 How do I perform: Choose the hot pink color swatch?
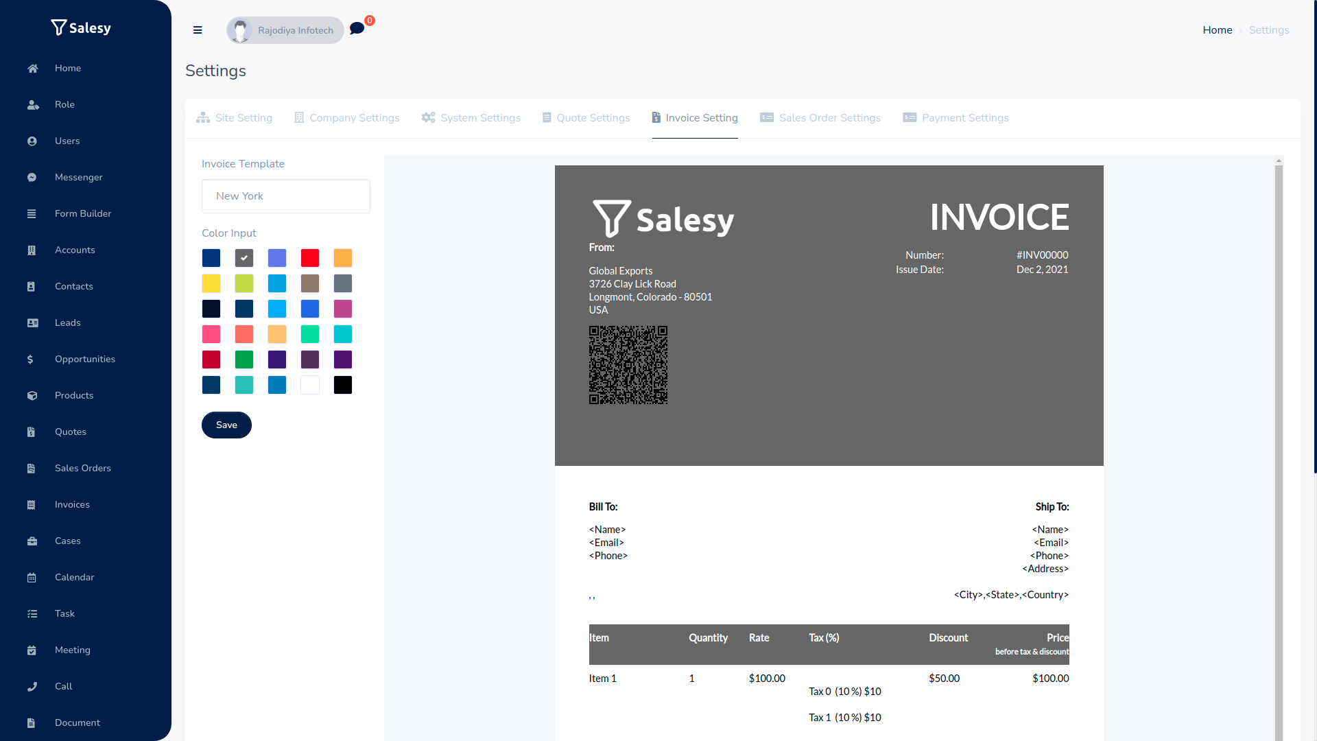pos(211,334)
